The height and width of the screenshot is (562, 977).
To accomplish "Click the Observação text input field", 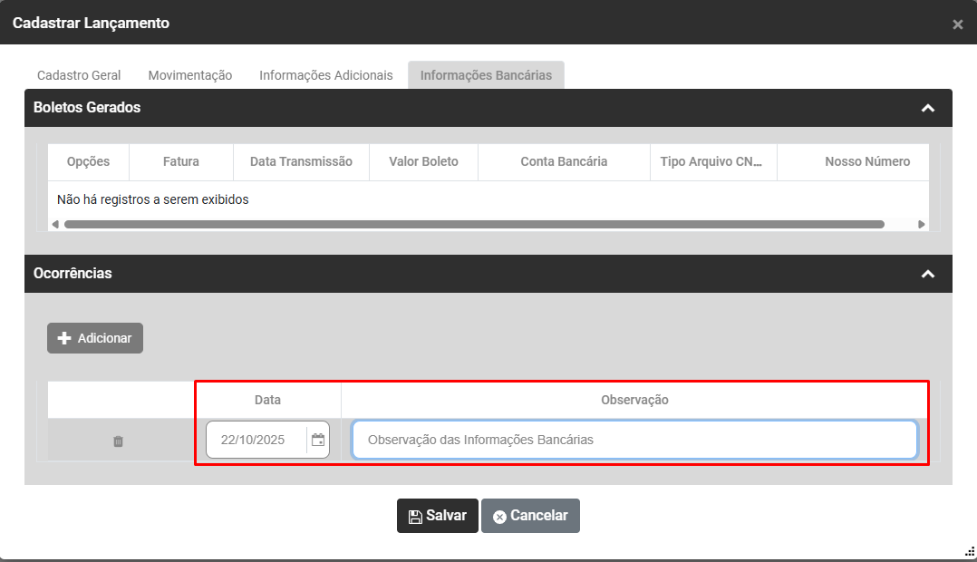I will click(635, 440).
